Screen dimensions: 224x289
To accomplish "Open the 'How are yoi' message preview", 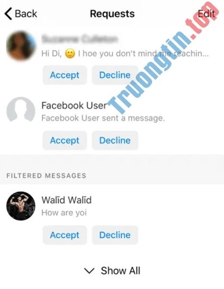I will click(64, 213).
